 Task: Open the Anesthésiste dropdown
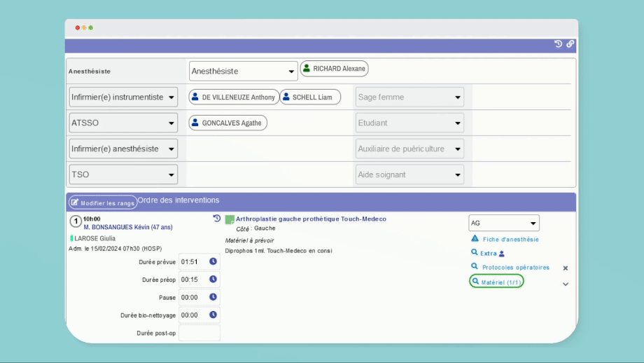pyautogui.click(x=244, y=71)
